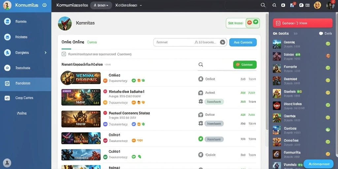The width and height of the screenshot is (338, 169).
Task: Tick the checkbox below Onlie Online tab
Action: (x=64, y=54)
